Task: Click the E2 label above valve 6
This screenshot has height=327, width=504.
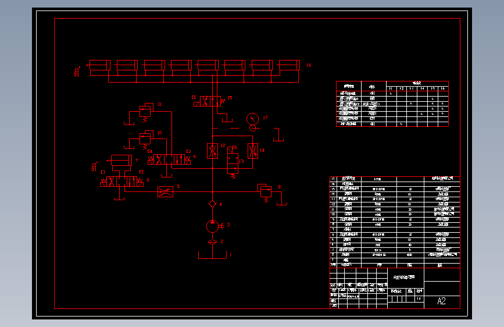Action: pyautogui.click(x=141, y=172)
